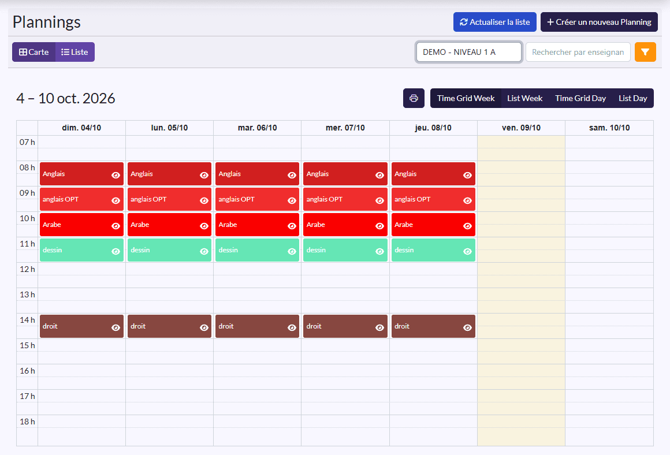Screen dimensions: 670x455
Task: Click eye icon on Arabe event dim. 04/10
Action: (116, 226)
